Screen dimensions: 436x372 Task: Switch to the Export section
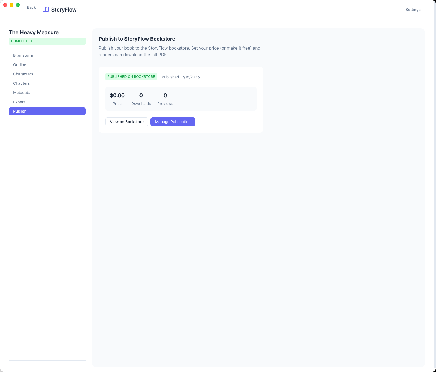pos(19,102)
